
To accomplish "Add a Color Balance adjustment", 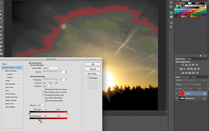I will point(184,69).
